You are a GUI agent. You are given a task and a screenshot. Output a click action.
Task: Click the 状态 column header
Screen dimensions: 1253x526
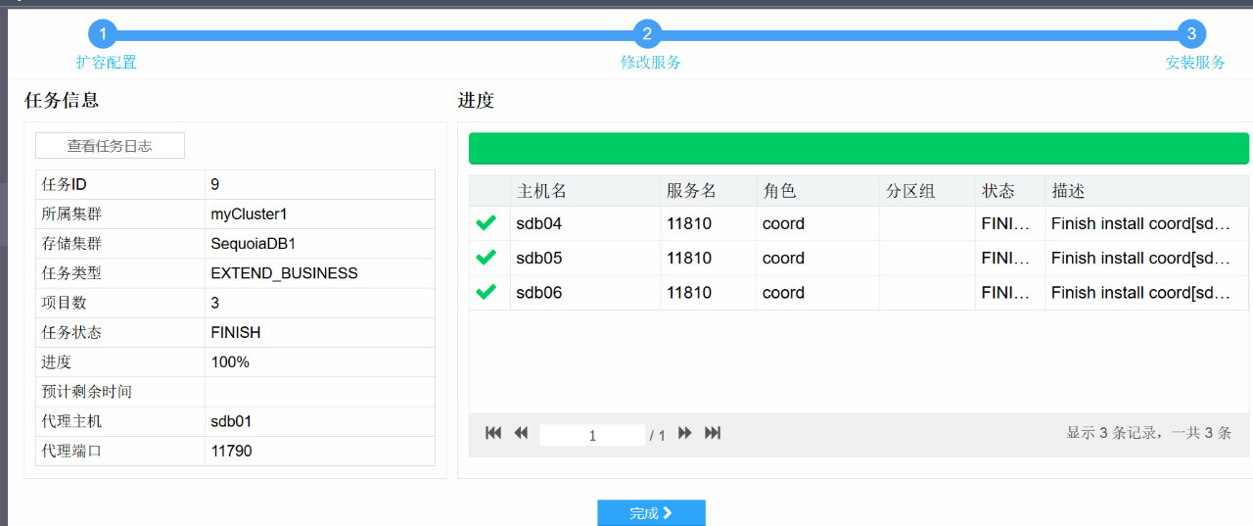point(998,191)
